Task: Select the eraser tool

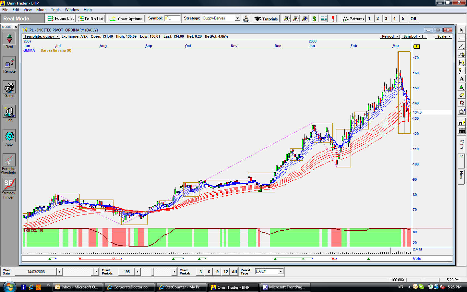Action: [x=461, y=95]
